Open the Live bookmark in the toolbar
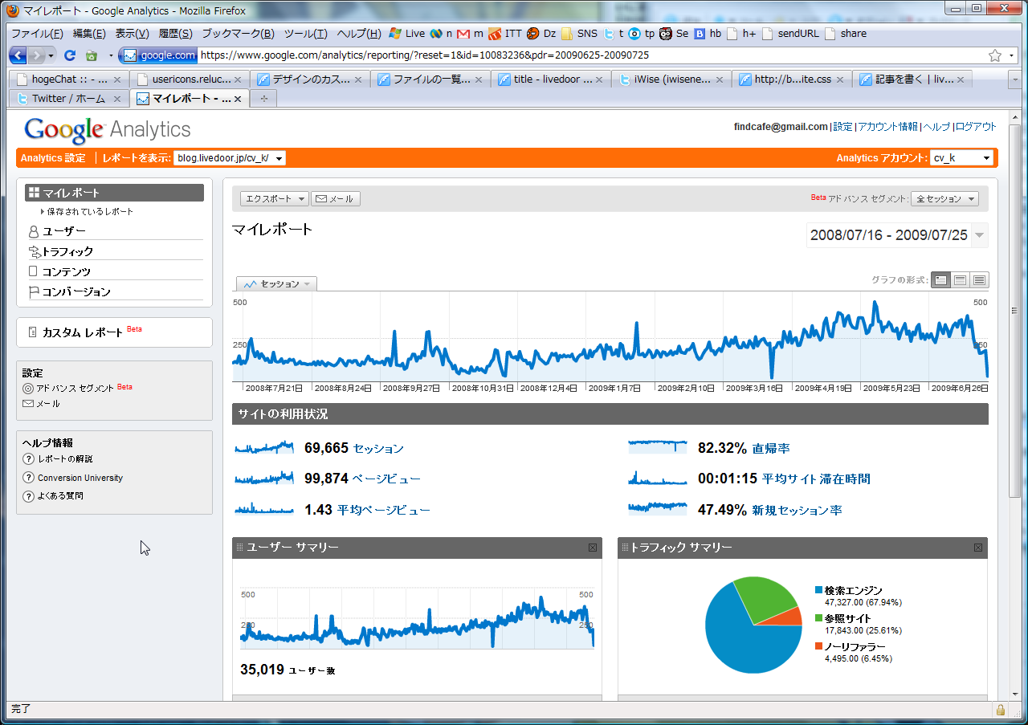1028x725 pixels. coord(407,34)
